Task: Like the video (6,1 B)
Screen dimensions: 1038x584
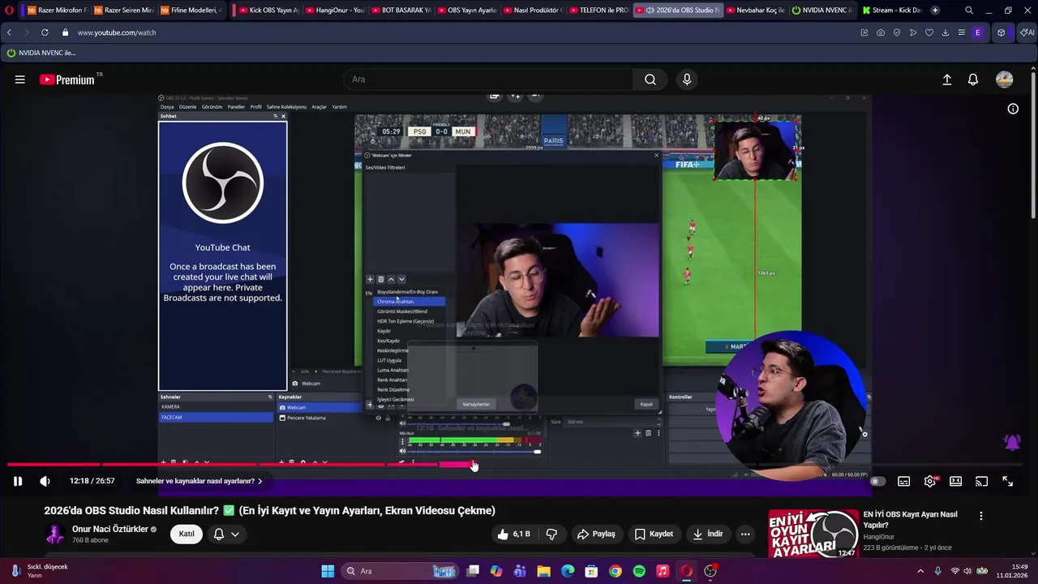Action: 514,534
